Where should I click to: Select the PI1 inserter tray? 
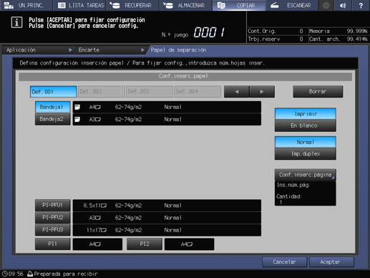coord(53,244)
